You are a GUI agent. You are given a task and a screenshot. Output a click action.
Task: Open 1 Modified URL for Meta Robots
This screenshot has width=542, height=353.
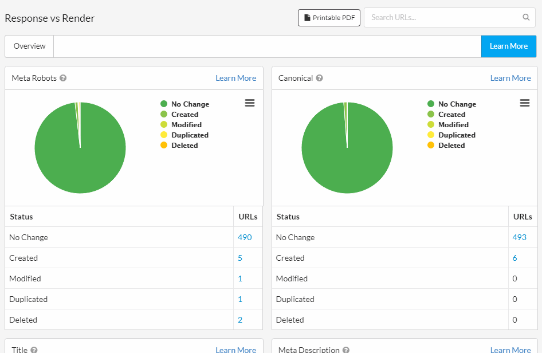click(x=240, y=279)
